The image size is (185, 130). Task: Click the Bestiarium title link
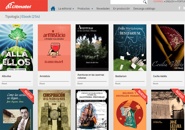click(x=121, y=76)
